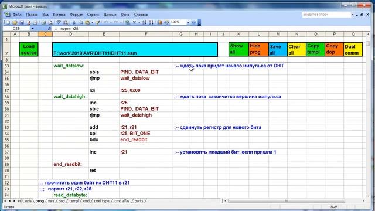Select the cell with label 'wait_datalow:'
The width and height of the screenshot is (375, 211).
coord(70,66)
